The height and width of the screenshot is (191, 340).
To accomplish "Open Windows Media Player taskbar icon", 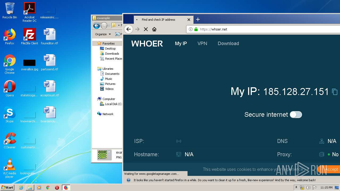I will point(39,188).
